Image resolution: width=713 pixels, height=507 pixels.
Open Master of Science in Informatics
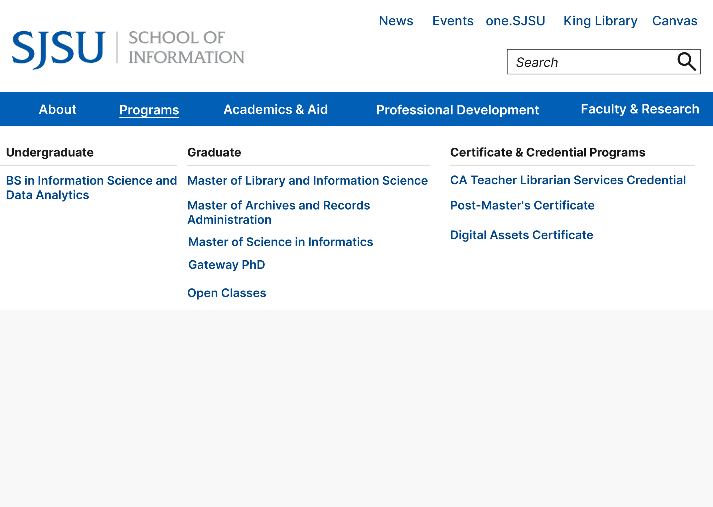click(281, 242)
